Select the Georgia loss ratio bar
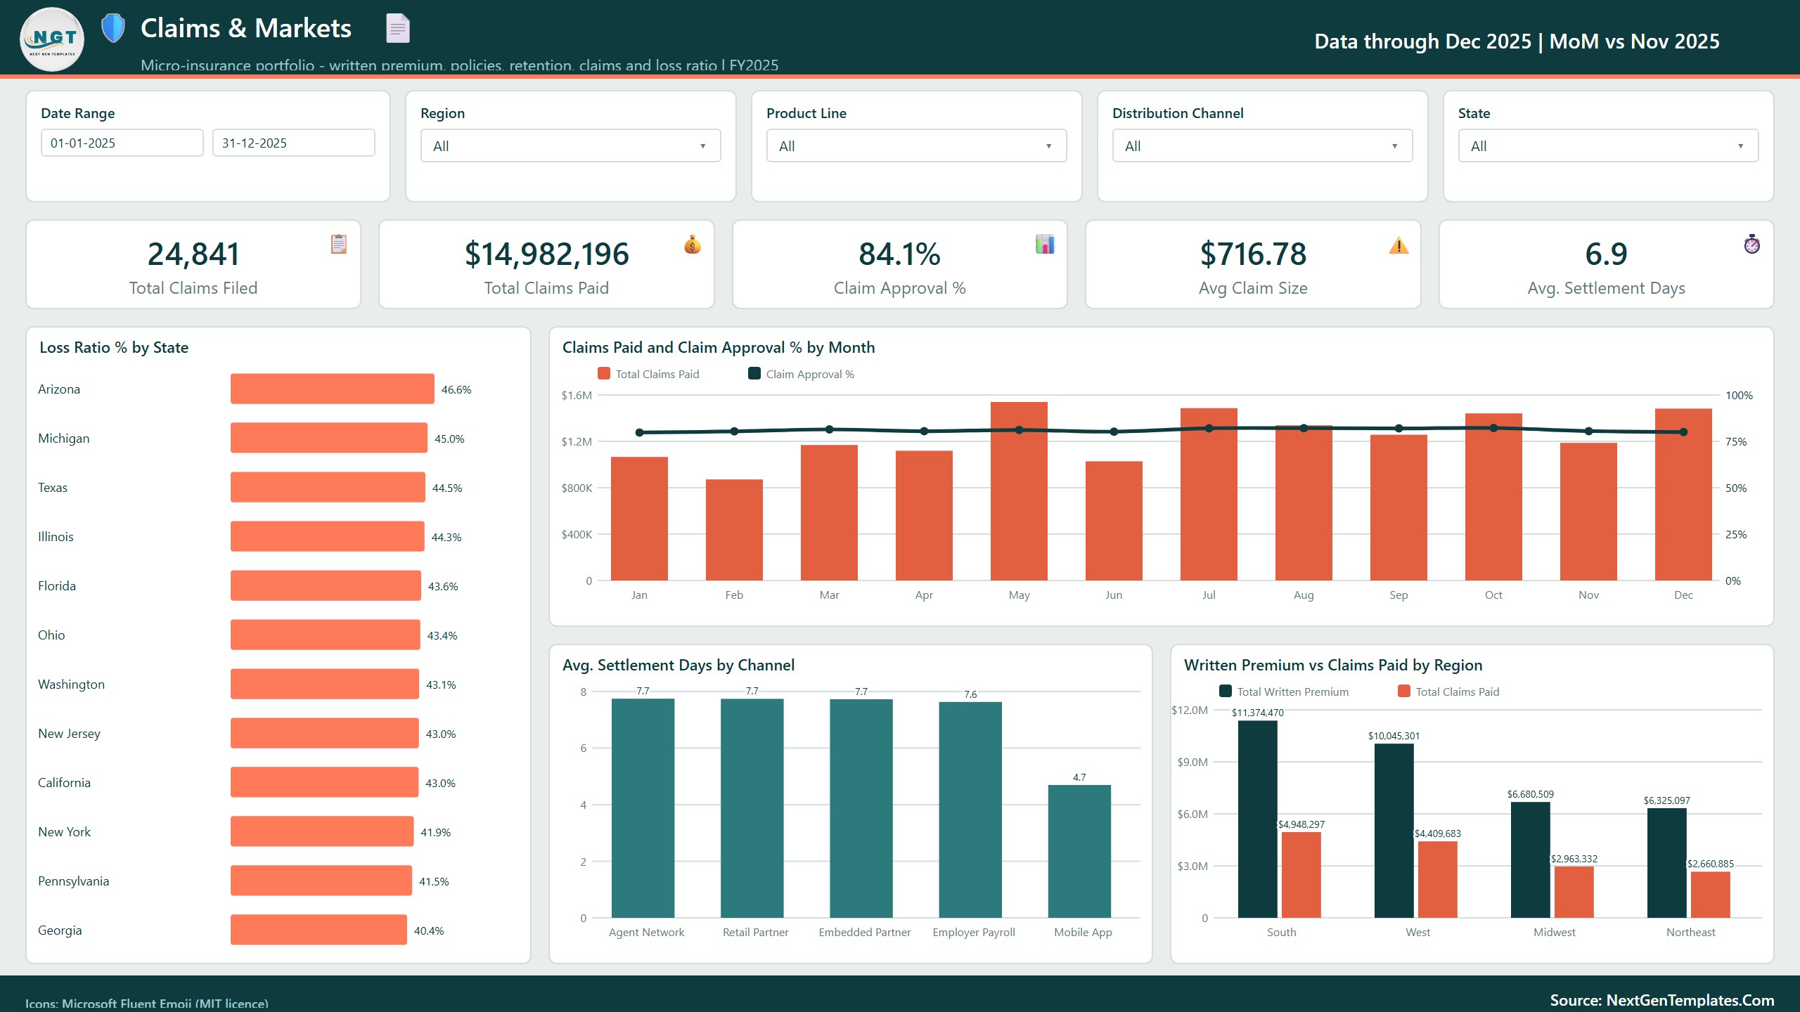This screenshot has height=1012, width=1800. [319, 930]
